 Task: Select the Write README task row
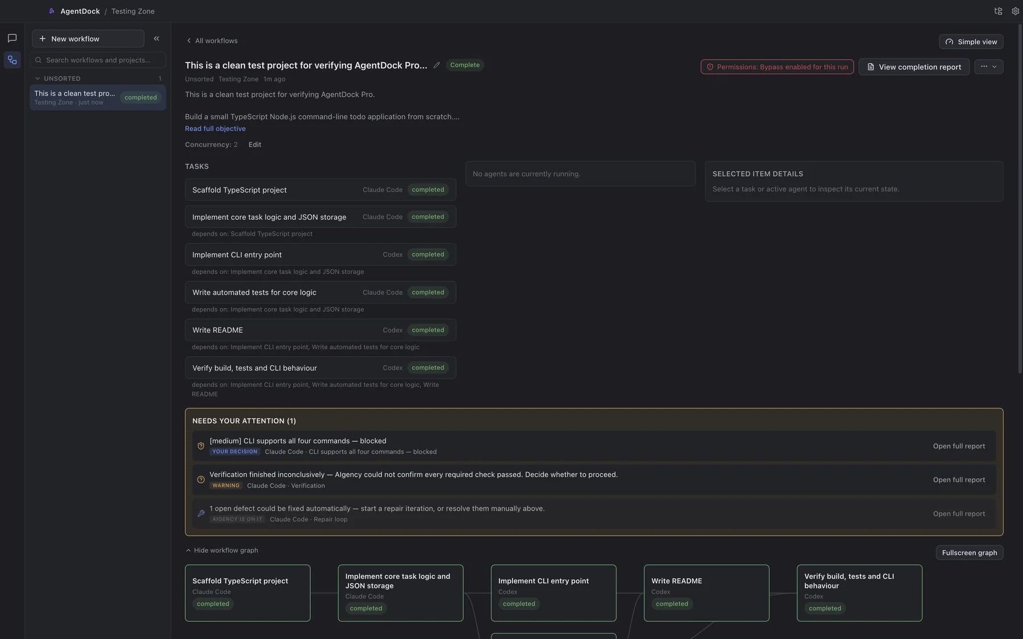point(321,330)
